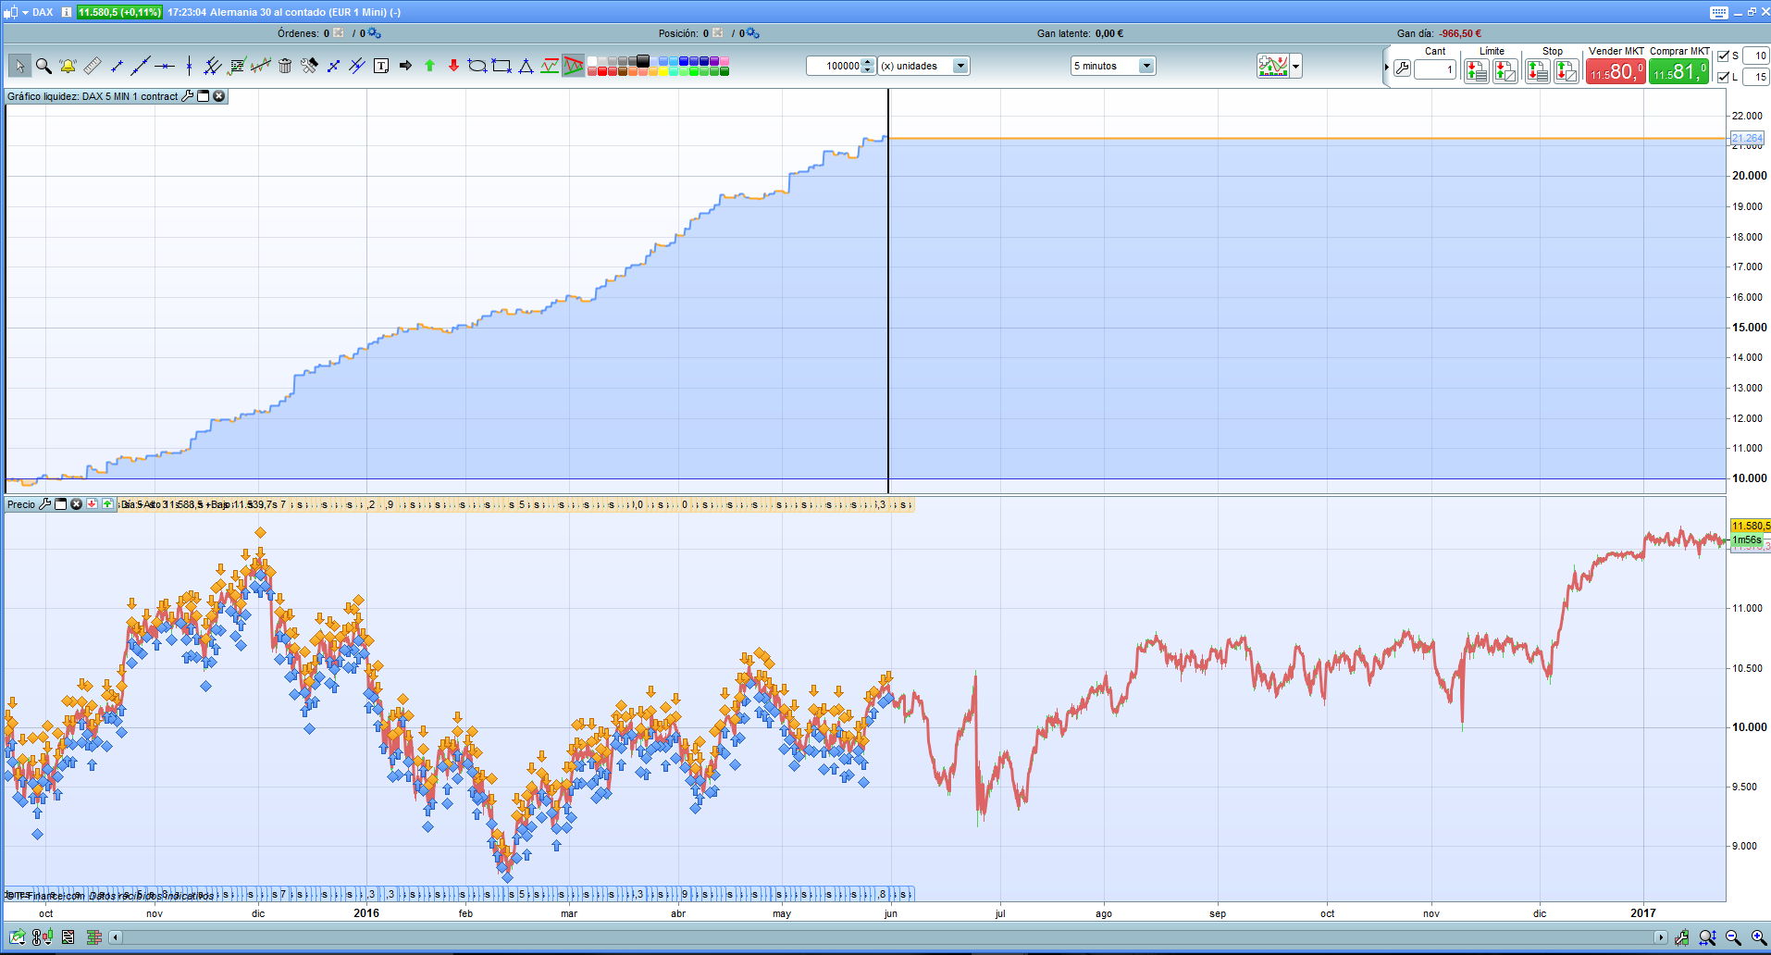Insert a black right arrow marker
This screenshot has width=1771, height=955.
pyautogui.click(x=405, y=66)
